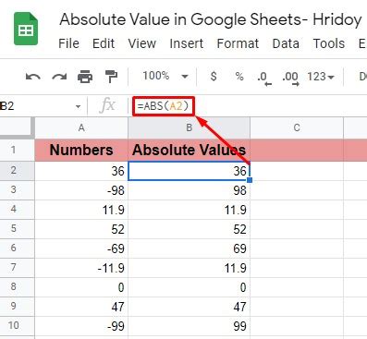
Task: Click cell A6 containing -69
Action: (81, 248)
